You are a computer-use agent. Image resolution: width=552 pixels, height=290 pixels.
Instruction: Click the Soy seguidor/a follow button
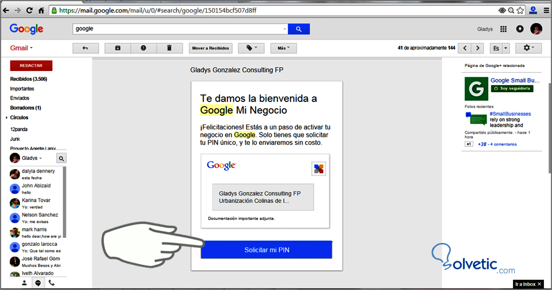[512, 88]
